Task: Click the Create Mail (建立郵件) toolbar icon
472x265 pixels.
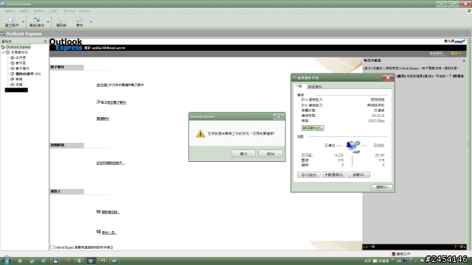Action: [x=12, y=22]
